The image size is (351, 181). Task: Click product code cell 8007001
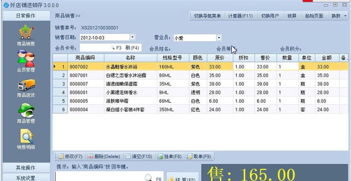(x=86, y=75)
